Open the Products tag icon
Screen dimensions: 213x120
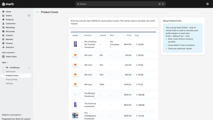pyautogui.click(x=3, y=19)
